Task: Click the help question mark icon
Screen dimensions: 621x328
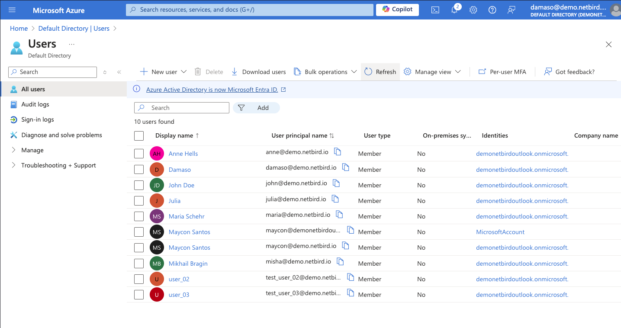Action: coord(492,10)
